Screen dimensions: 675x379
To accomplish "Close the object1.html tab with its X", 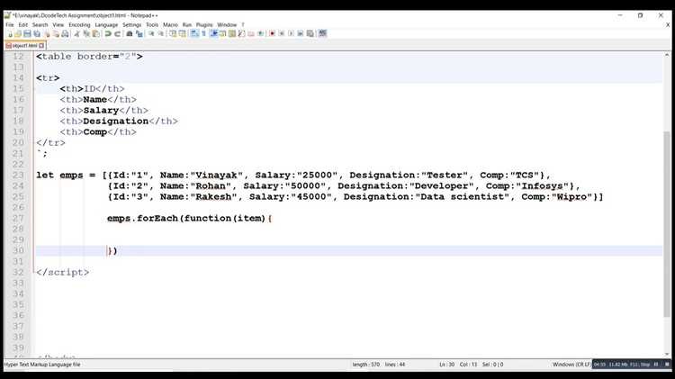I will click(41, 45).
